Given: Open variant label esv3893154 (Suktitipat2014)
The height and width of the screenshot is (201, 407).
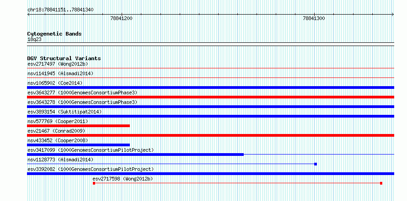Looking at the screenshot, I should pos(64,112).
